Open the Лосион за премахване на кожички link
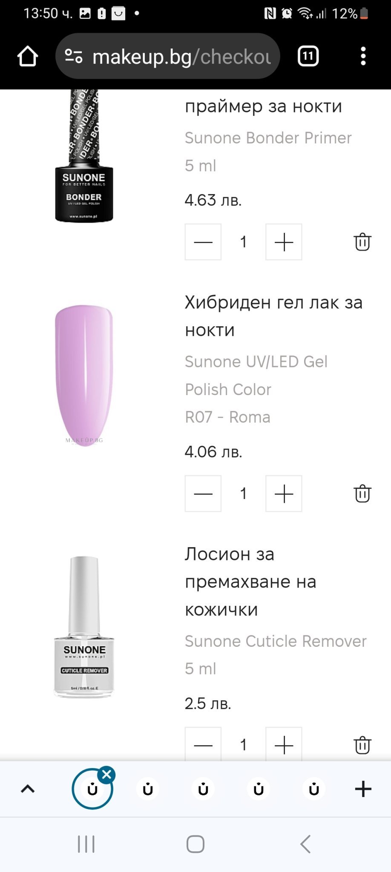 click(250, 581)
